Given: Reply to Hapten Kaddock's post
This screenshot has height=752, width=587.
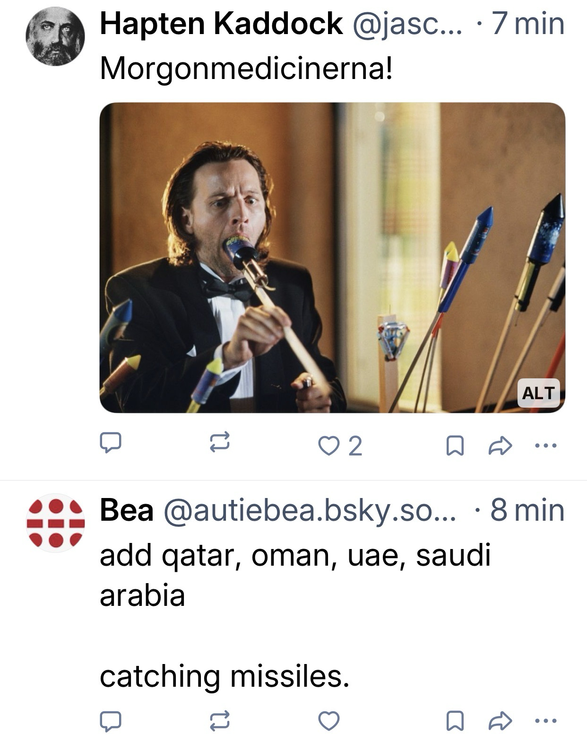Looking at the screenshot, I should coord(110,444).
